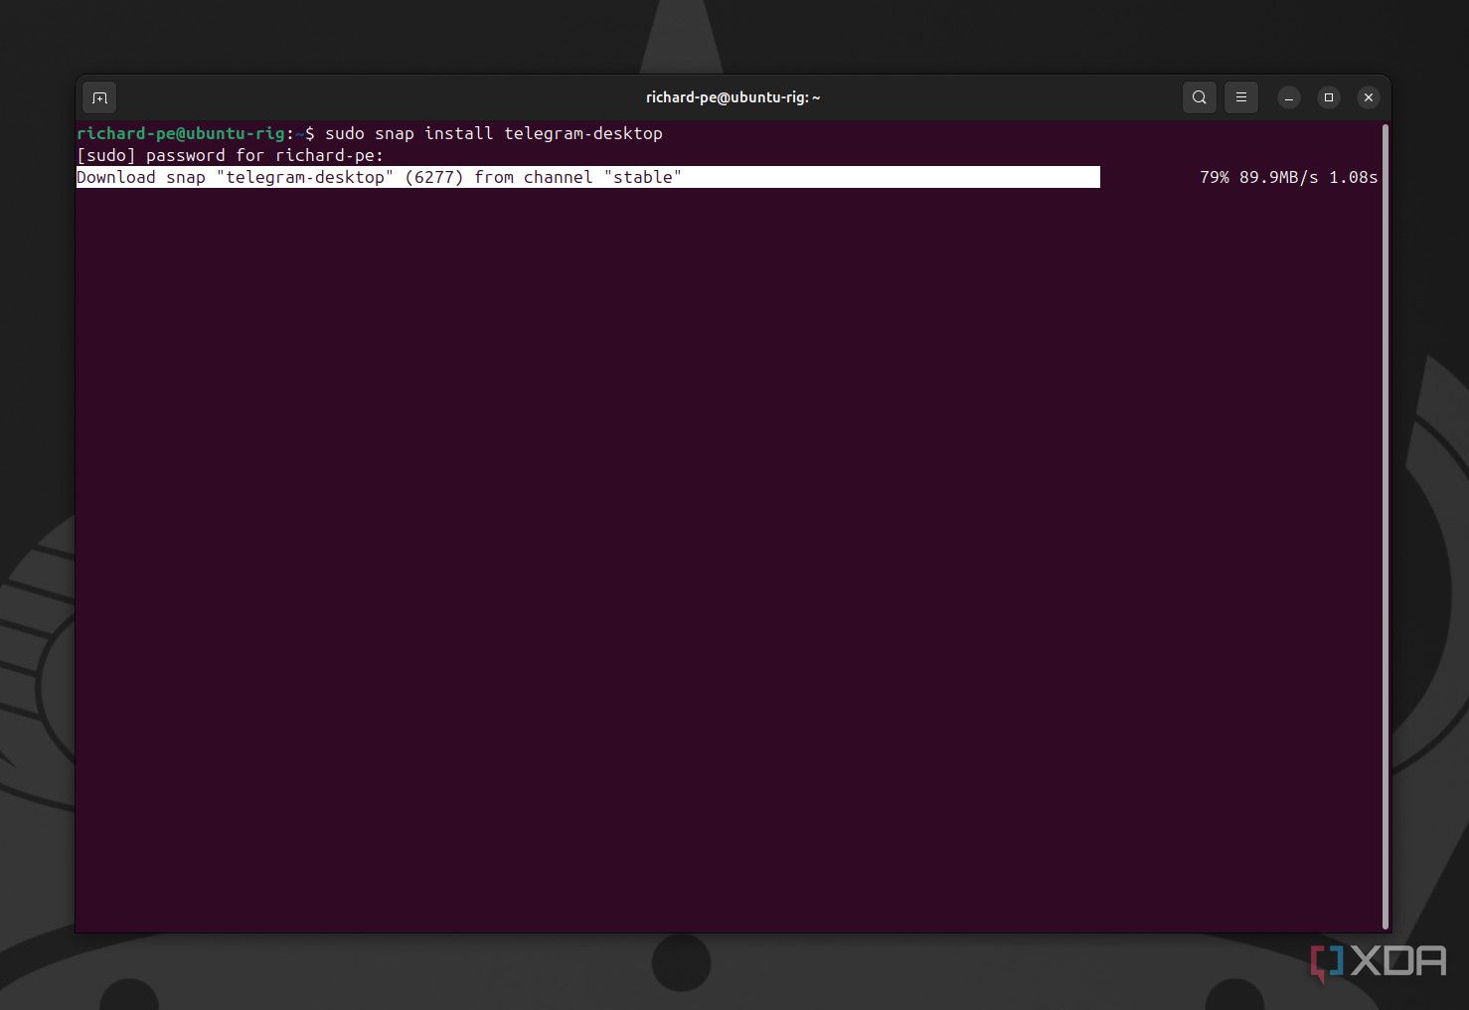Click the highlighted Download snap progress bar
Viewport: 1469px width, 1010px height.
click(x=588, y=177)
